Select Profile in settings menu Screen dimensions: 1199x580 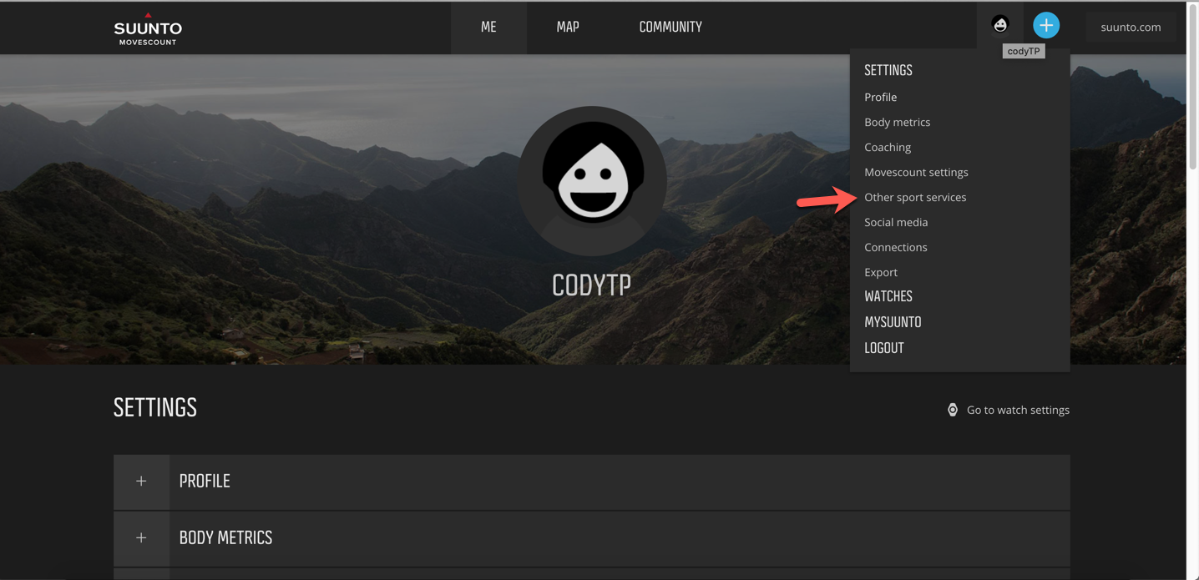(880, 97)
